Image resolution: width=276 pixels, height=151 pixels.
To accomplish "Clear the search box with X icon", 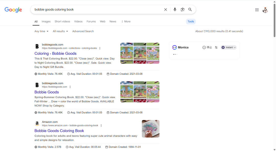I will pos(165,10).
